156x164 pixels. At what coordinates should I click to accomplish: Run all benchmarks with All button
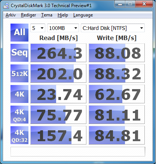pyautogui.click(x=19, y=33)
